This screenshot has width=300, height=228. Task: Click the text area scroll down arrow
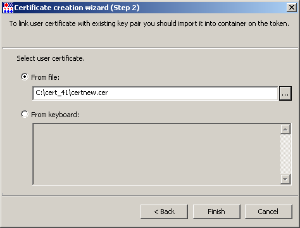click(285, 179)
